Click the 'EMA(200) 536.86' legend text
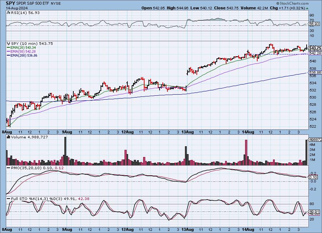This screenshot has width=322, height=233. coord(24,55)
